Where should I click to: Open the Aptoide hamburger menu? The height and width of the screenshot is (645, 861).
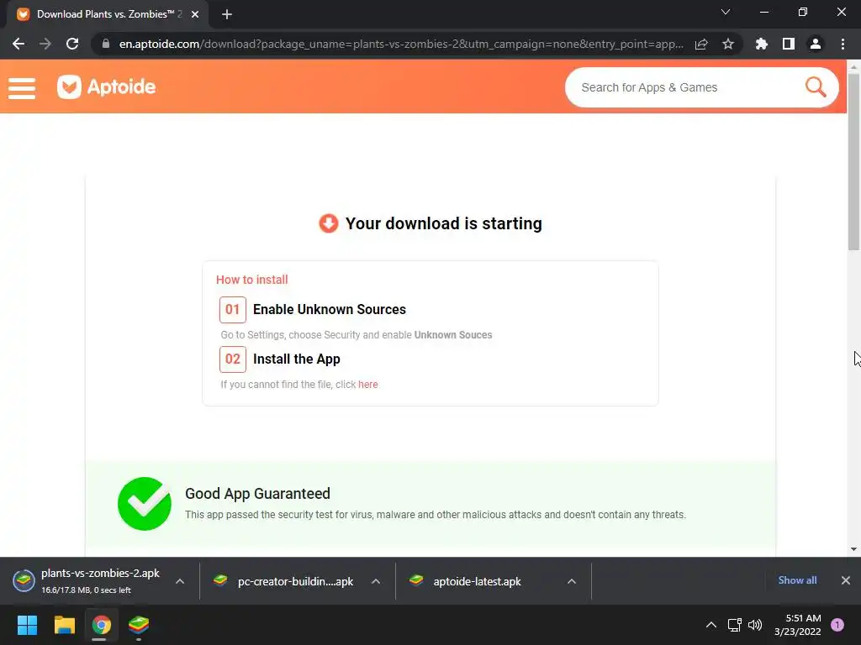point(22,87)
